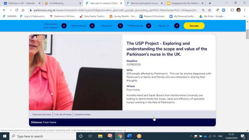Viewport: 249px width, 140px height.
Task: Open the Chrome profile avatar
Action: pos(238,10)
